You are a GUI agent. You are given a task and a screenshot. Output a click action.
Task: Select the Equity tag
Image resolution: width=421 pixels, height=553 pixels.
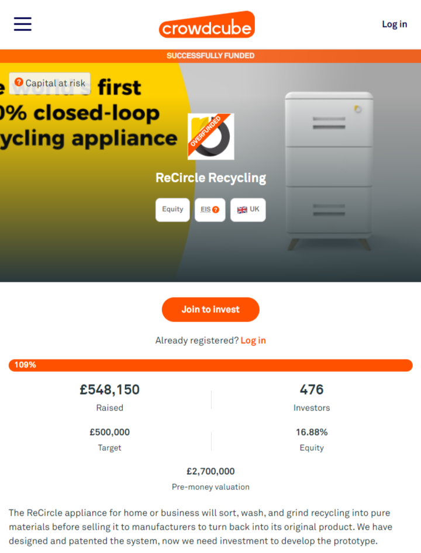tap(172, 209)
